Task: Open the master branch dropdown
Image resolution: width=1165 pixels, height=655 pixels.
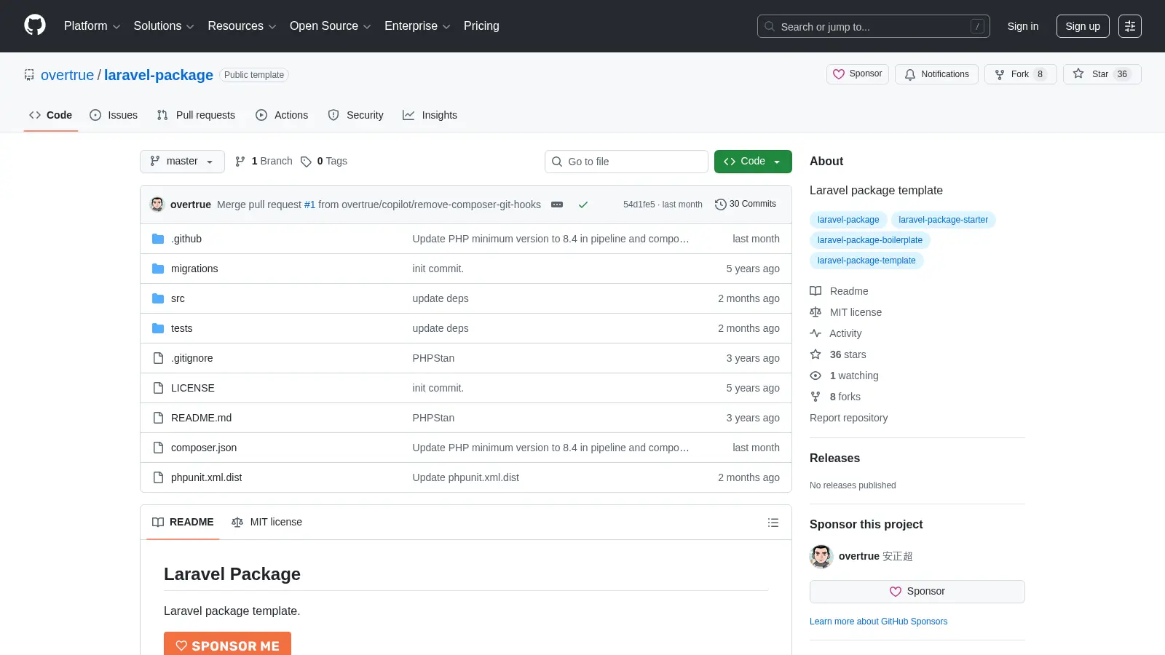Action: click(182, 162)
